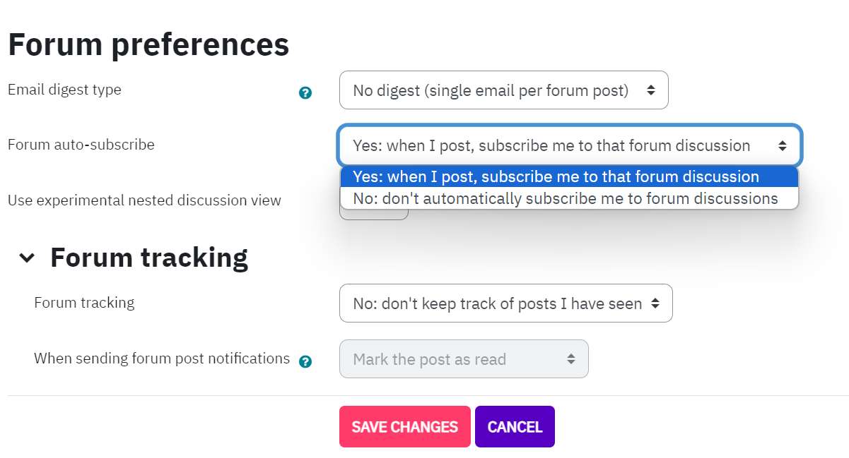
Task: Click the 'Email digest type' label text
Action: pos(64,90)
